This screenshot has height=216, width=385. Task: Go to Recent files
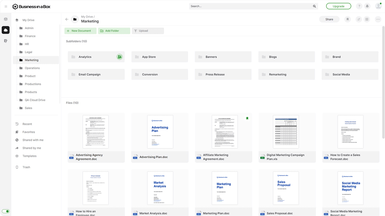pos(27,124)
